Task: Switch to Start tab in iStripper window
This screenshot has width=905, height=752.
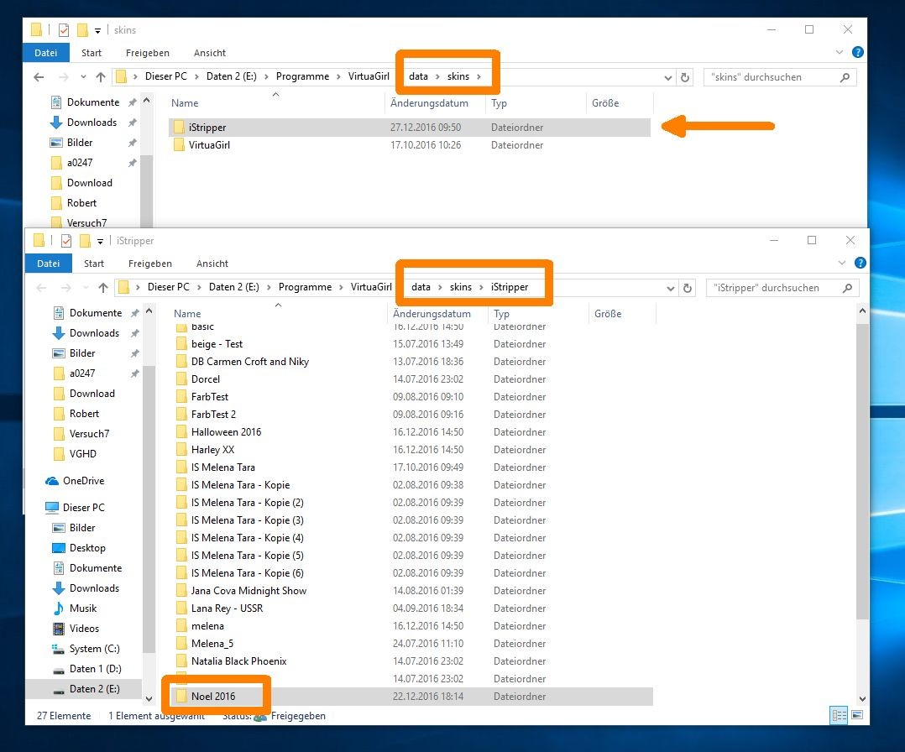Action: [94, 264]
